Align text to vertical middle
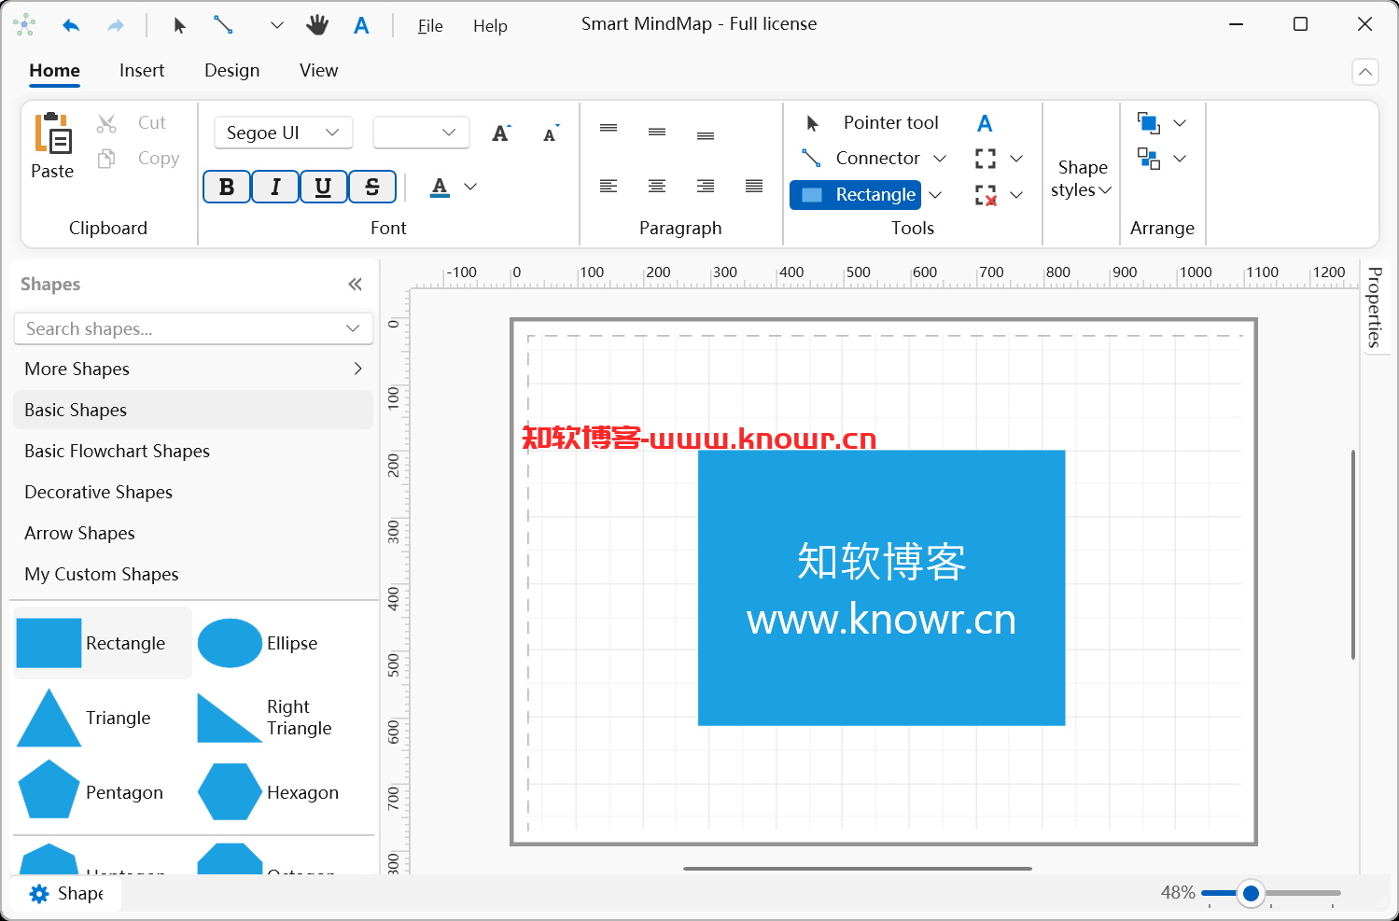The image size is (1399, 921). point(657,133)
